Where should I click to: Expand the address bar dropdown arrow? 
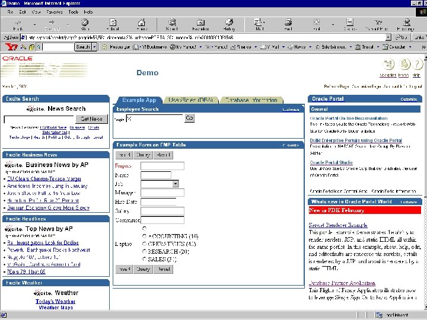pyautogui.click(x=388, y=37)
